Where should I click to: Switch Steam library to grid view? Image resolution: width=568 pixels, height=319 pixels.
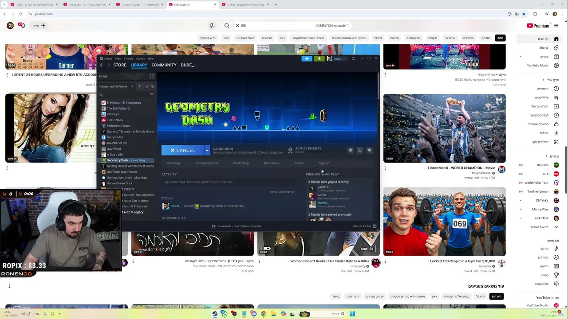pyautogui.click(x=152, y=76)
